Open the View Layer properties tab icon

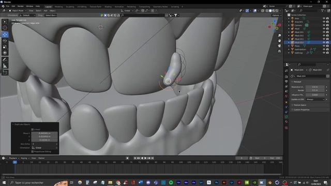click(286, 86)
